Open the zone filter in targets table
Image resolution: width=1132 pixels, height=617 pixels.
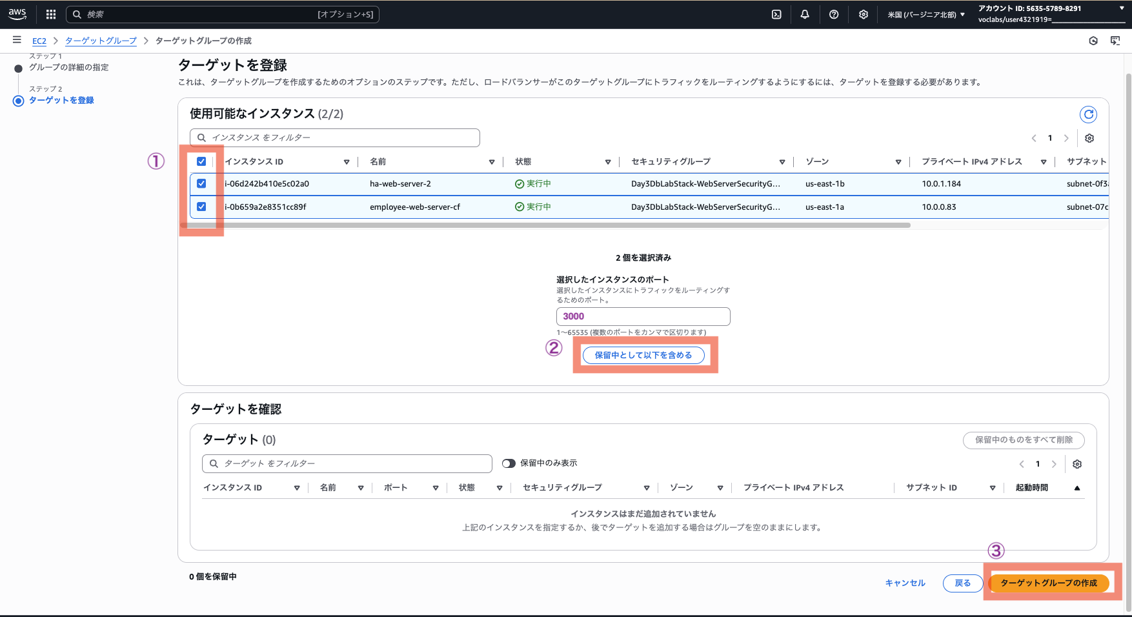click(720, 488)
